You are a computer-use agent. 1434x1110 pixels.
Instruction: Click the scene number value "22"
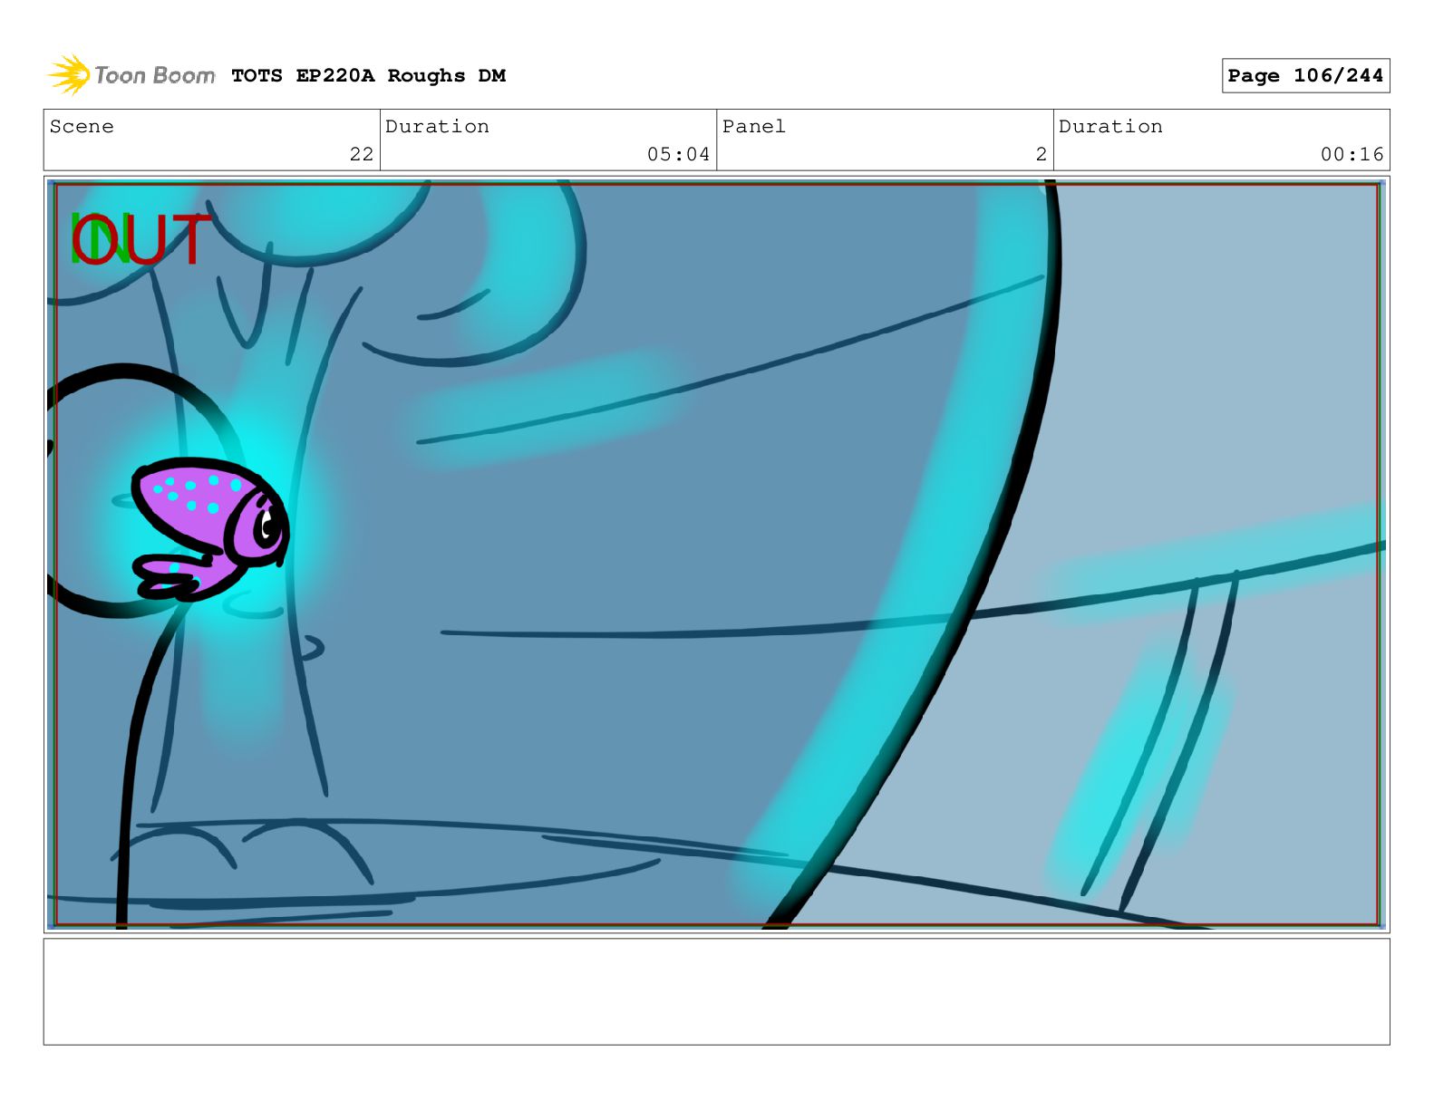362,155
